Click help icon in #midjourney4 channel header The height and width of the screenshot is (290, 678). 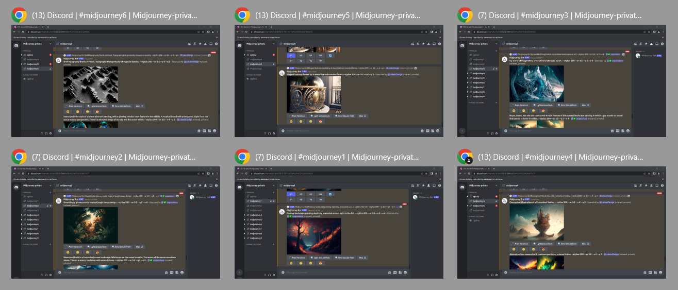[x=662, y=185]
